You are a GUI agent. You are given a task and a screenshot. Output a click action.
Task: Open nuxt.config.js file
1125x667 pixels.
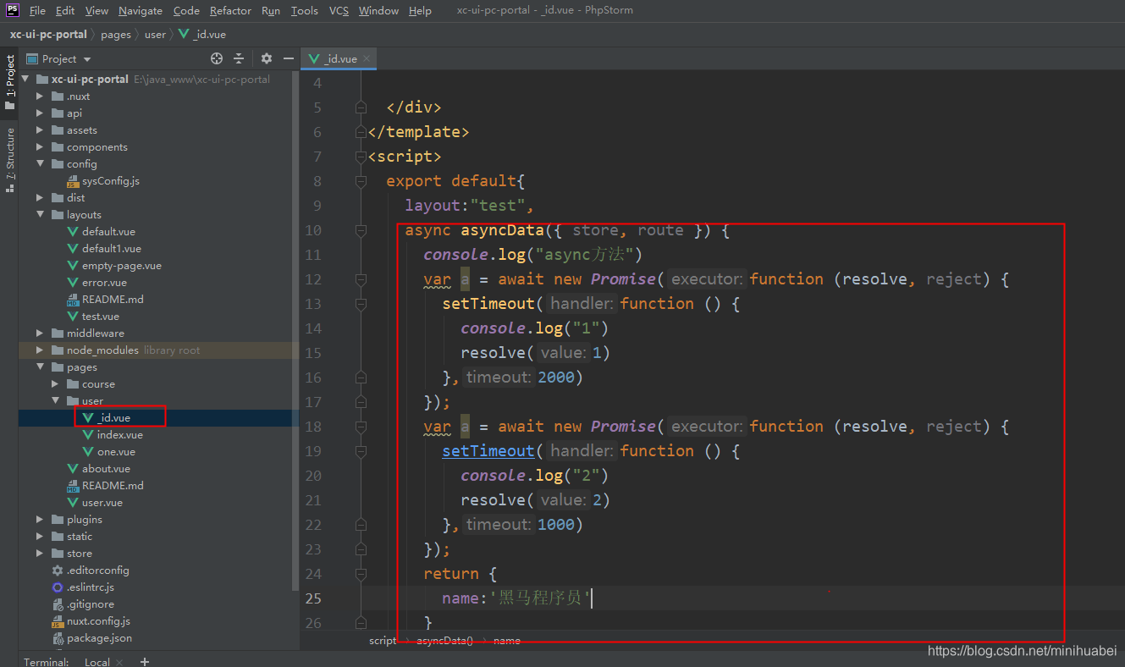(98, 620)
